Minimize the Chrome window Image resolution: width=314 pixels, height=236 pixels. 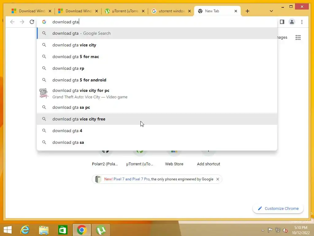[282, 7]
